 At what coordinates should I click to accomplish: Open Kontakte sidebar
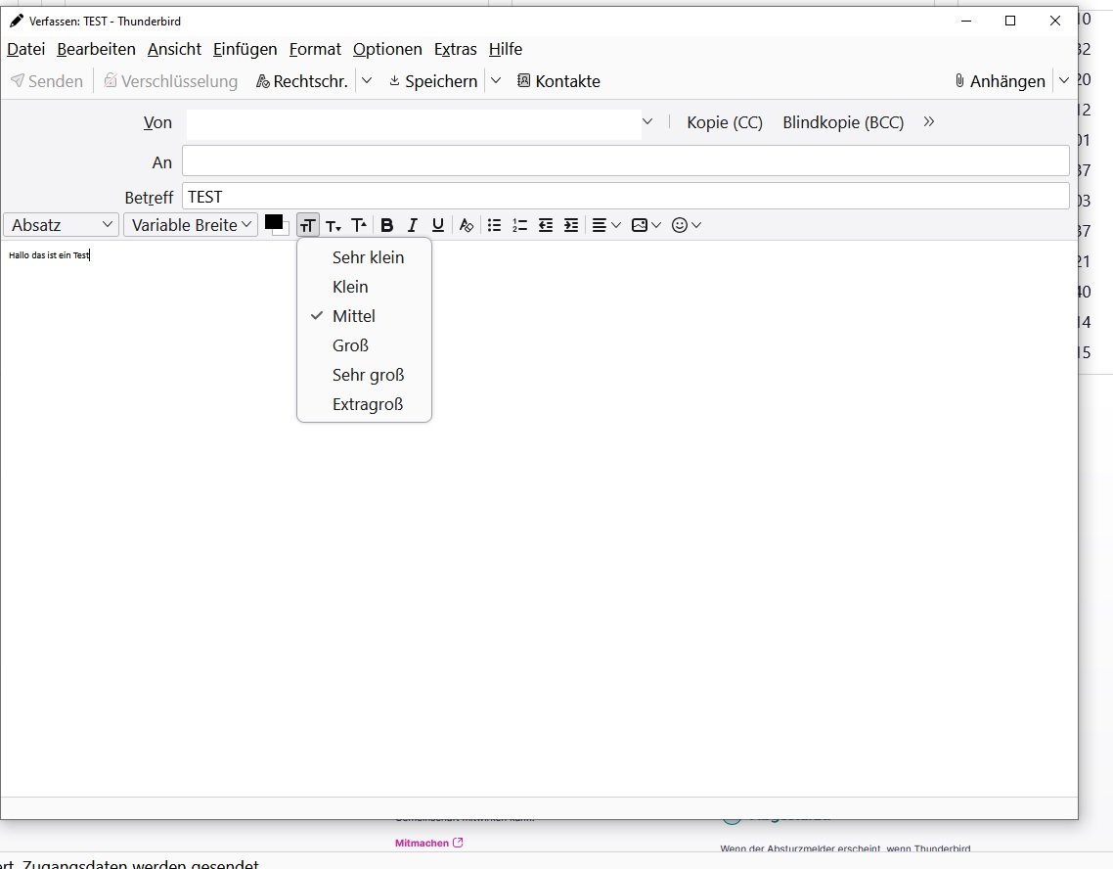558,81
